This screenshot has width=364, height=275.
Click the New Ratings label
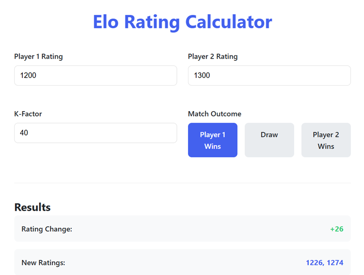coord(43,263)
